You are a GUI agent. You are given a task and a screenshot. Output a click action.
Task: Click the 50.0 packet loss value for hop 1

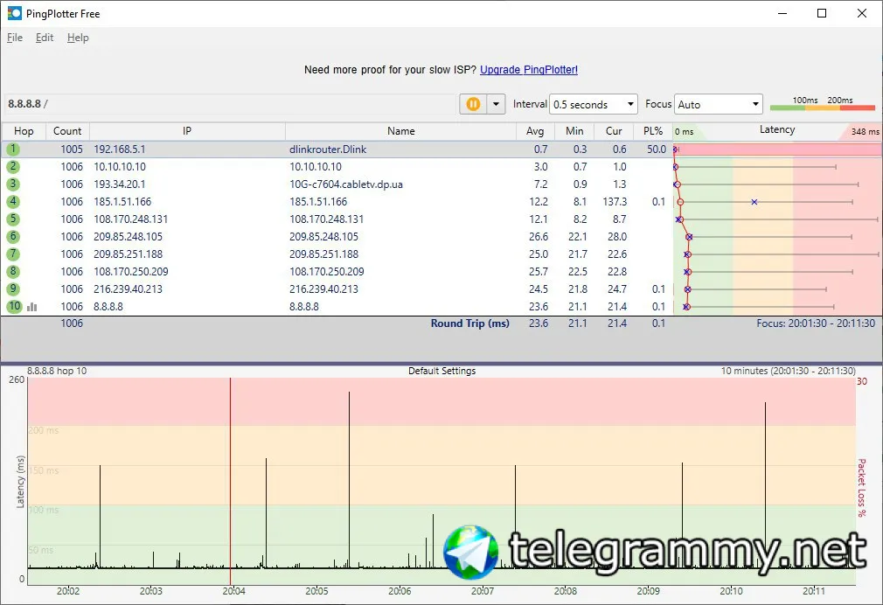tap(657, 150)
